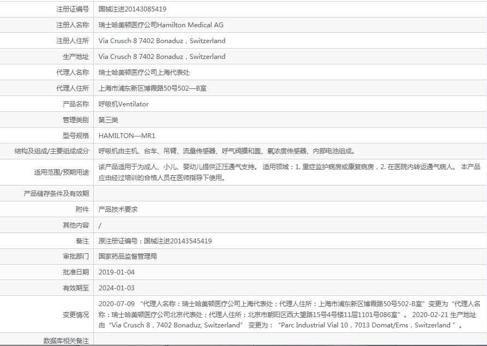Select the remark 原注册证编号：国械注进20143545419
487x346 pixels.
pyautogui.click(x=155, y=241)
